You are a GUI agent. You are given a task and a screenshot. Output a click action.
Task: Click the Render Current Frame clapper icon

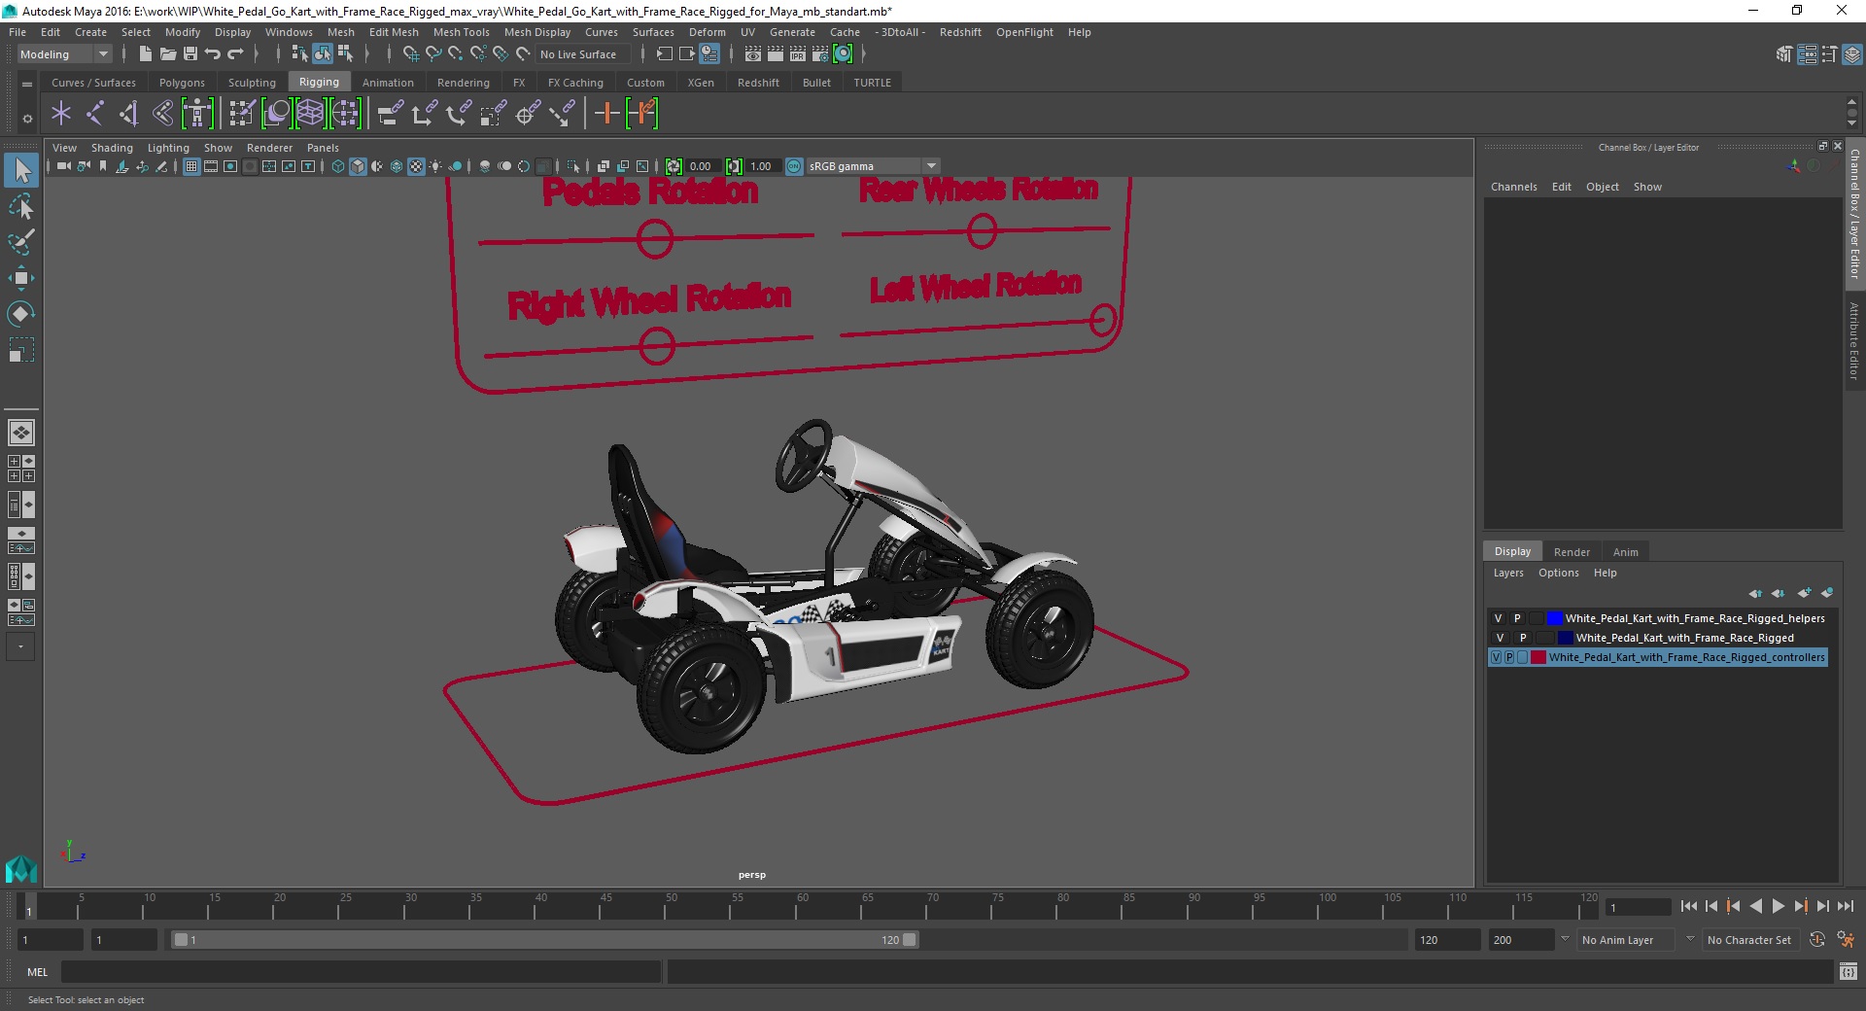[x=775, y=54]
